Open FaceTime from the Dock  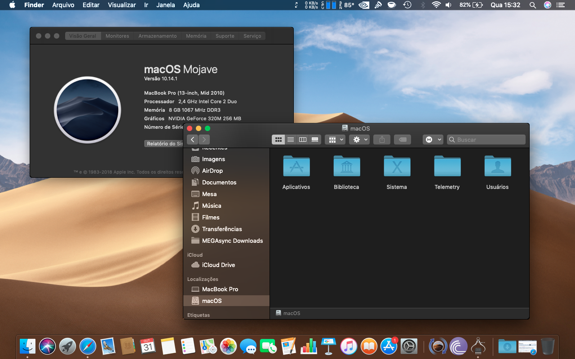tap(268, 346)
